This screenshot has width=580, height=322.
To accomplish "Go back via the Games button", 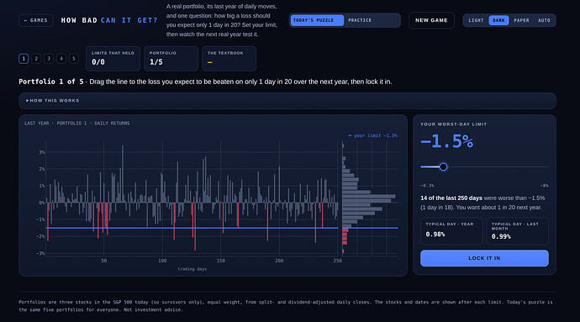I will click(36, 20).
